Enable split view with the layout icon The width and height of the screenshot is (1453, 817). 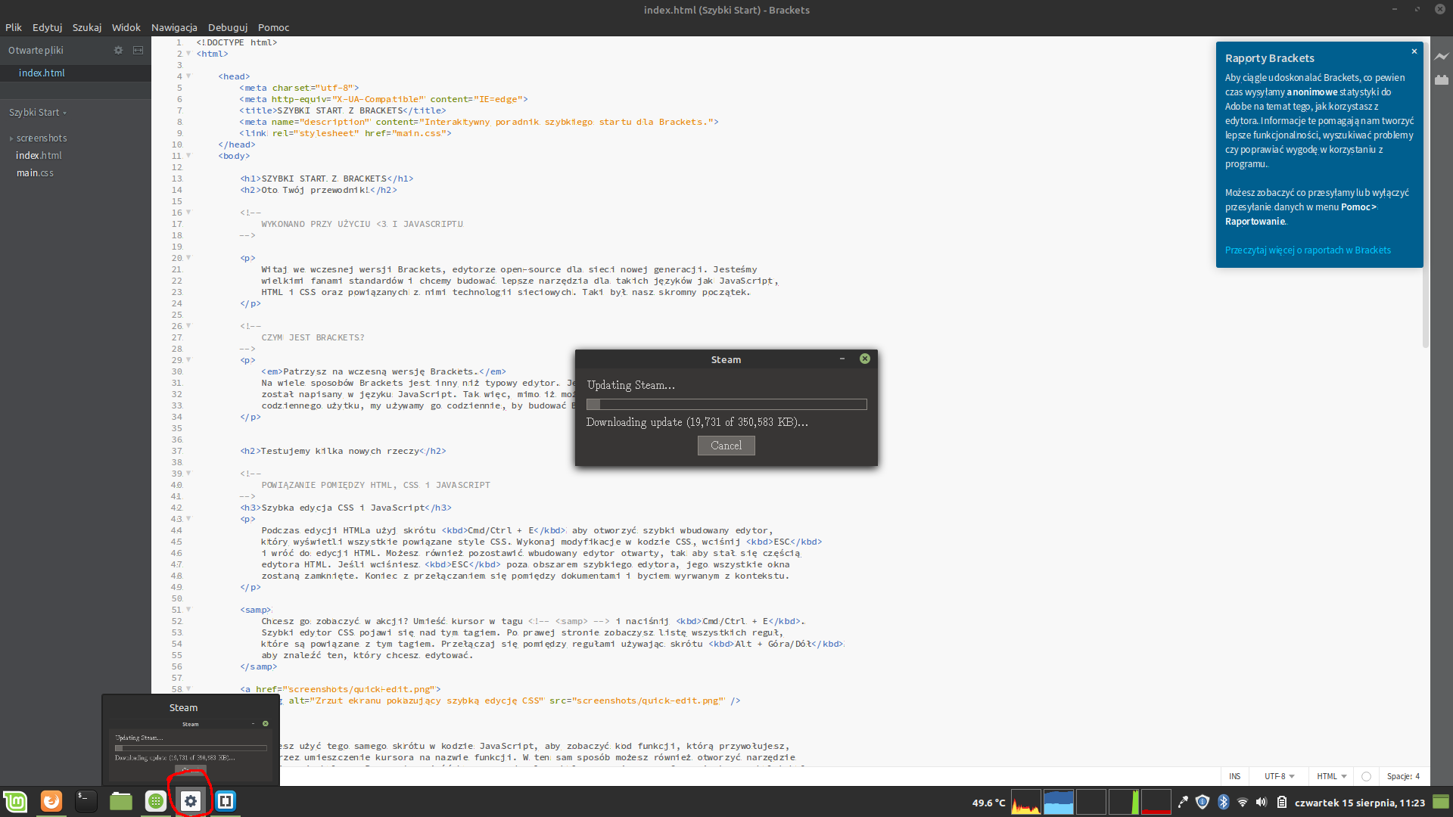138,50
